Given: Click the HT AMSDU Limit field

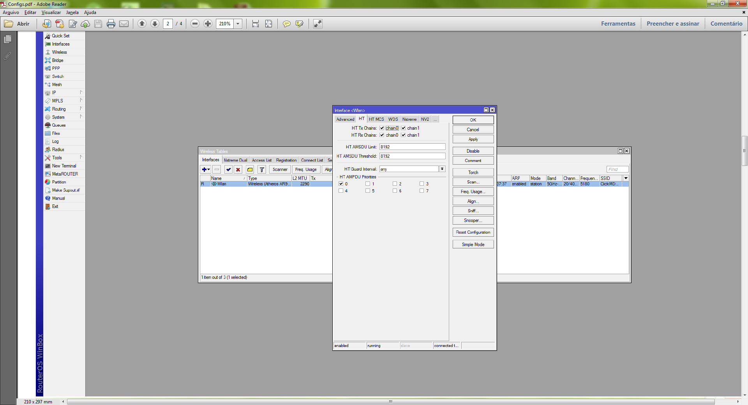Looking at the screenshot, I should (x=412, y=147).
